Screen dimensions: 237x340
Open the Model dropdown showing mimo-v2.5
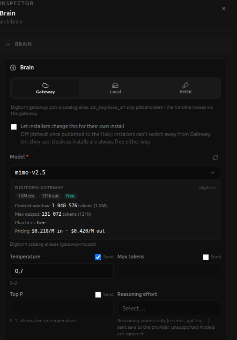[115, 173]
